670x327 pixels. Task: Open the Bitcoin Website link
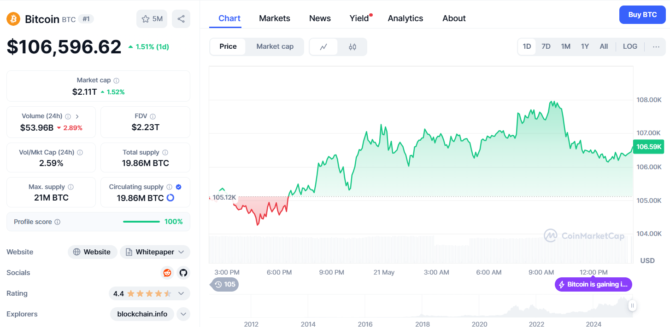point(92,252)
